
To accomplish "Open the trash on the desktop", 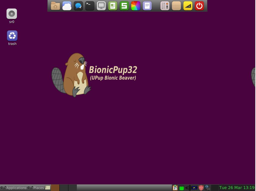I will [x=12, y=36].
